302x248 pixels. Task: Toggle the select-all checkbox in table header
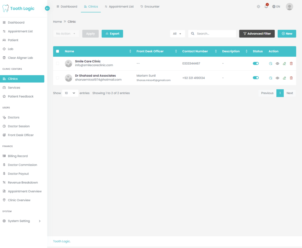coord(58,51)
